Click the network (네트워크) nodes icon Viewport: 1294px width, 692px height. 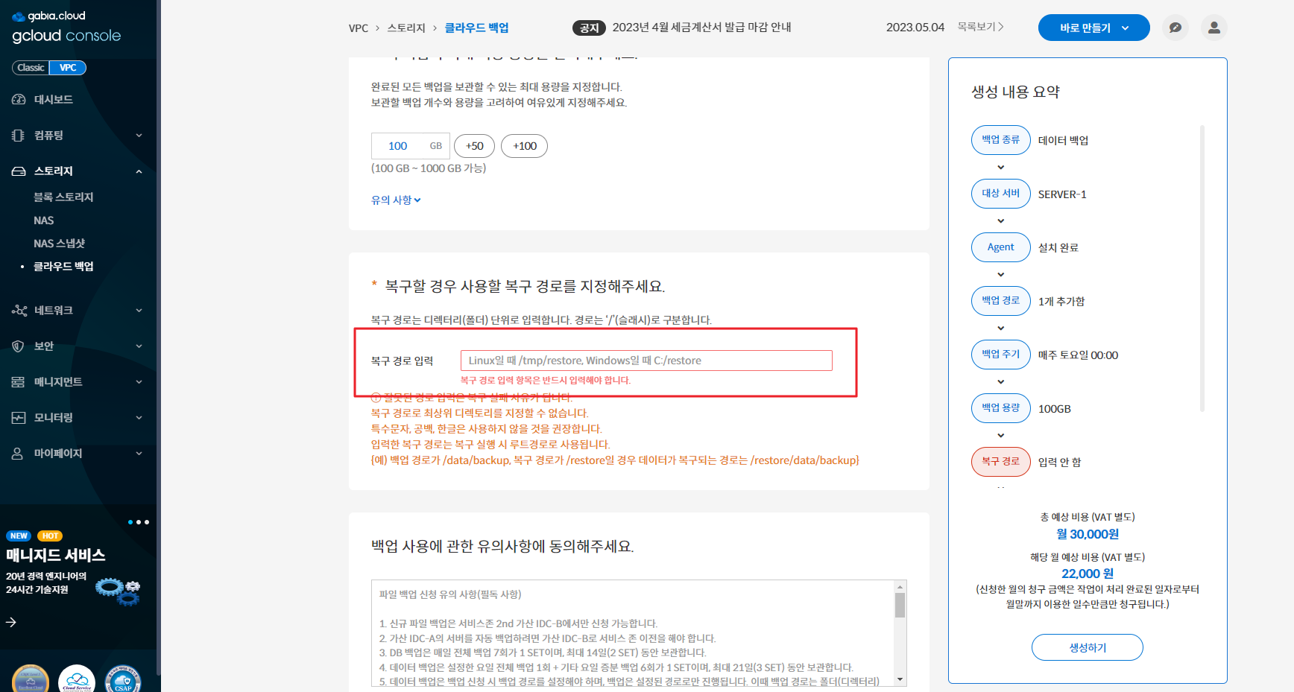(19, 310)
